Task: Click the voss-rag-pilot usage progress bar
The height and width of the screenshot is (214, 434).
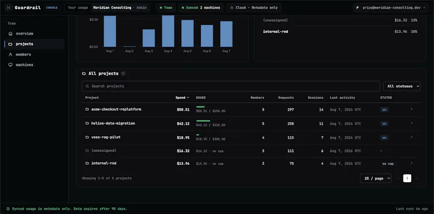Action: (216, 135)
